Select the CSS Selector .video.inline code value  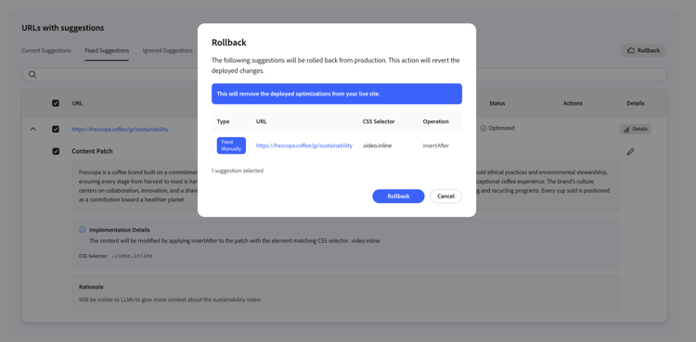tap(132, 256)
